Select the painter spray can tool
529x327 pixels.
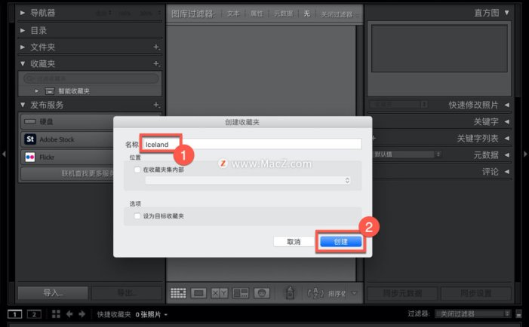pyautogui.click(x=290, y=292)
